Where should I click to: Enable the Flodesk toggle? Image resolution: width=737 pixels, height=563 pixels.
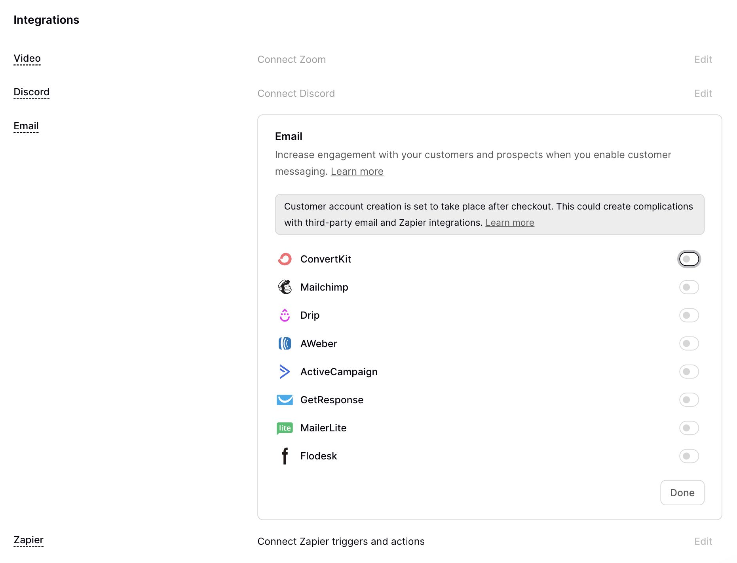click(x=689, y=456)
